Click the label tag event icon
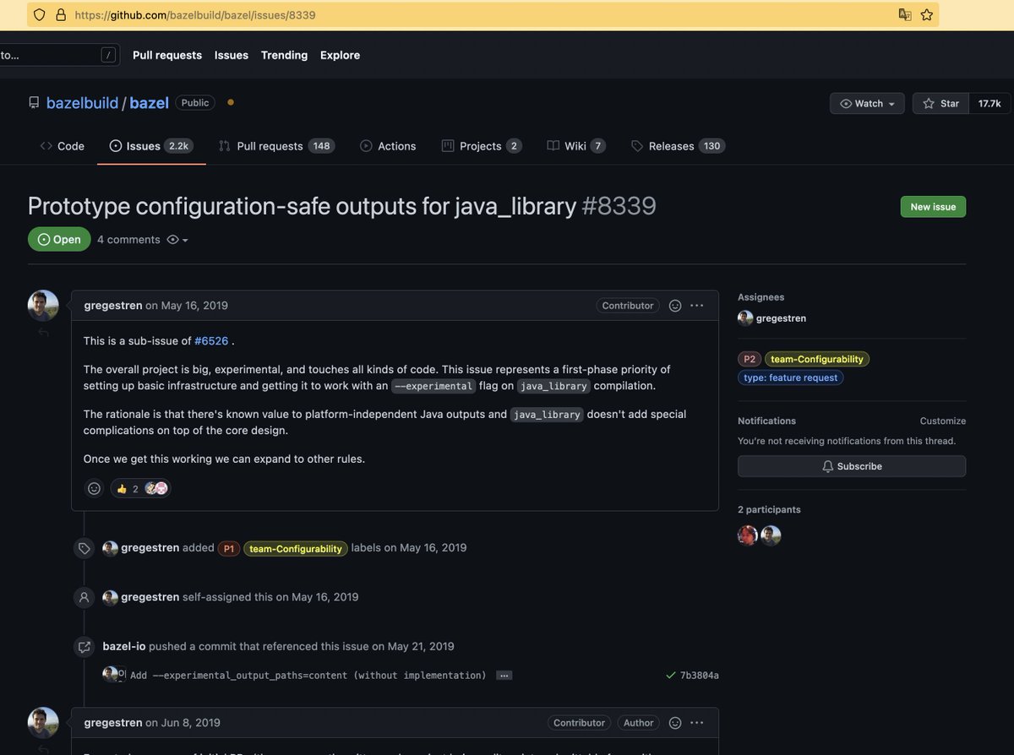Viewport: 1014px width, 755px height. pos(84,548)
